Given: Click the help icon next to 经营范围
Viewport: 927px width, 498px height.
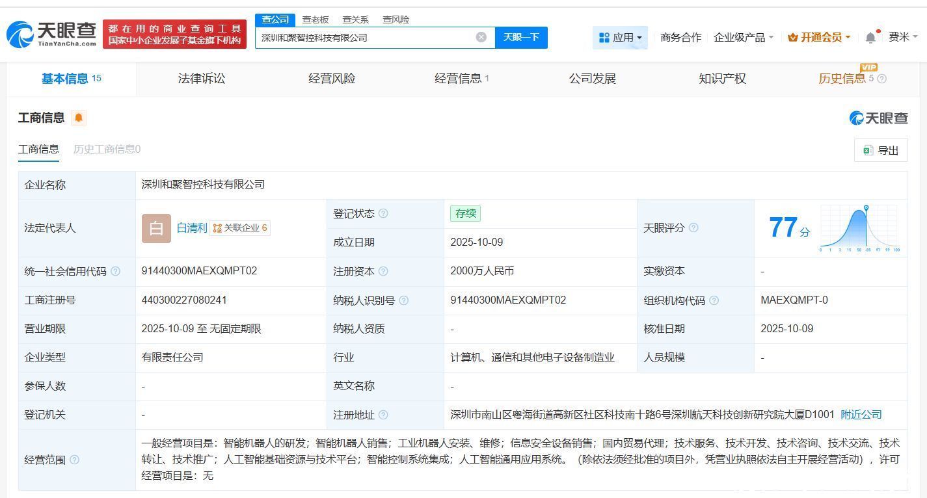Looking at the screenshot, I should (x=74, y=460).
